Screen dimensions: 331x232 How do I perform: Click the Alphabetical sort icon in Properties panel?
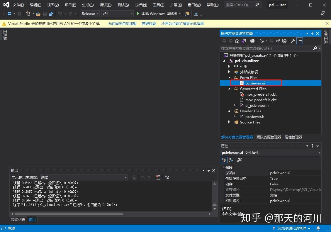coord(230,160)
